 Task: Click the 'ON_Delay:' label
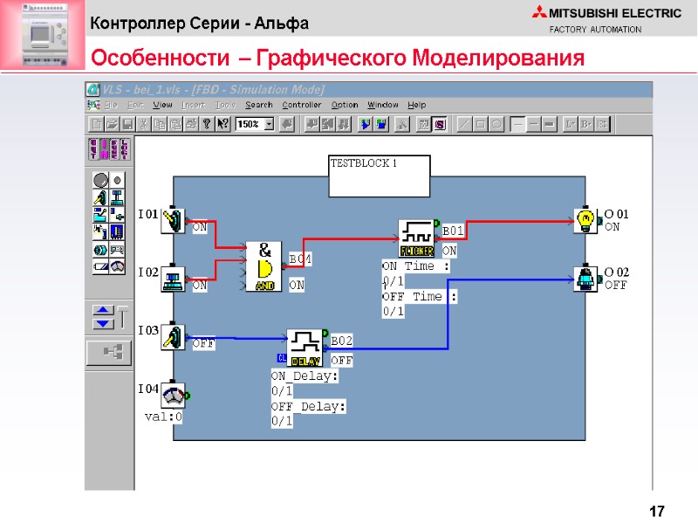click(305, 376)
